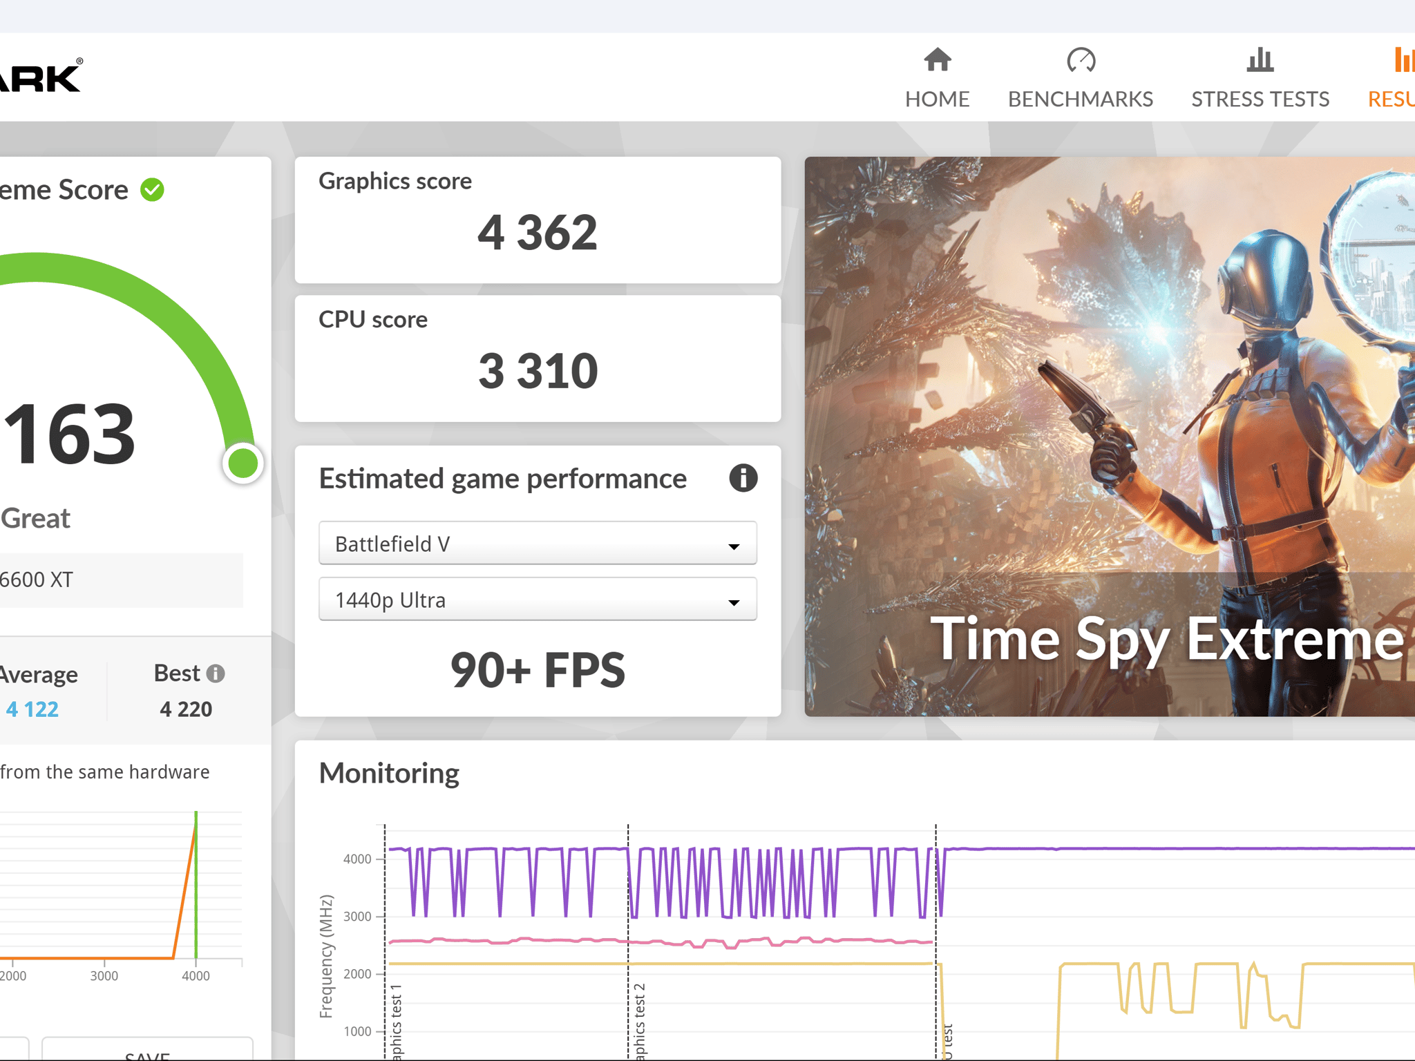Click the Estimated game performance info icon
Image resolution: width=1415 pixels, height=1061 pixels.
743,478
